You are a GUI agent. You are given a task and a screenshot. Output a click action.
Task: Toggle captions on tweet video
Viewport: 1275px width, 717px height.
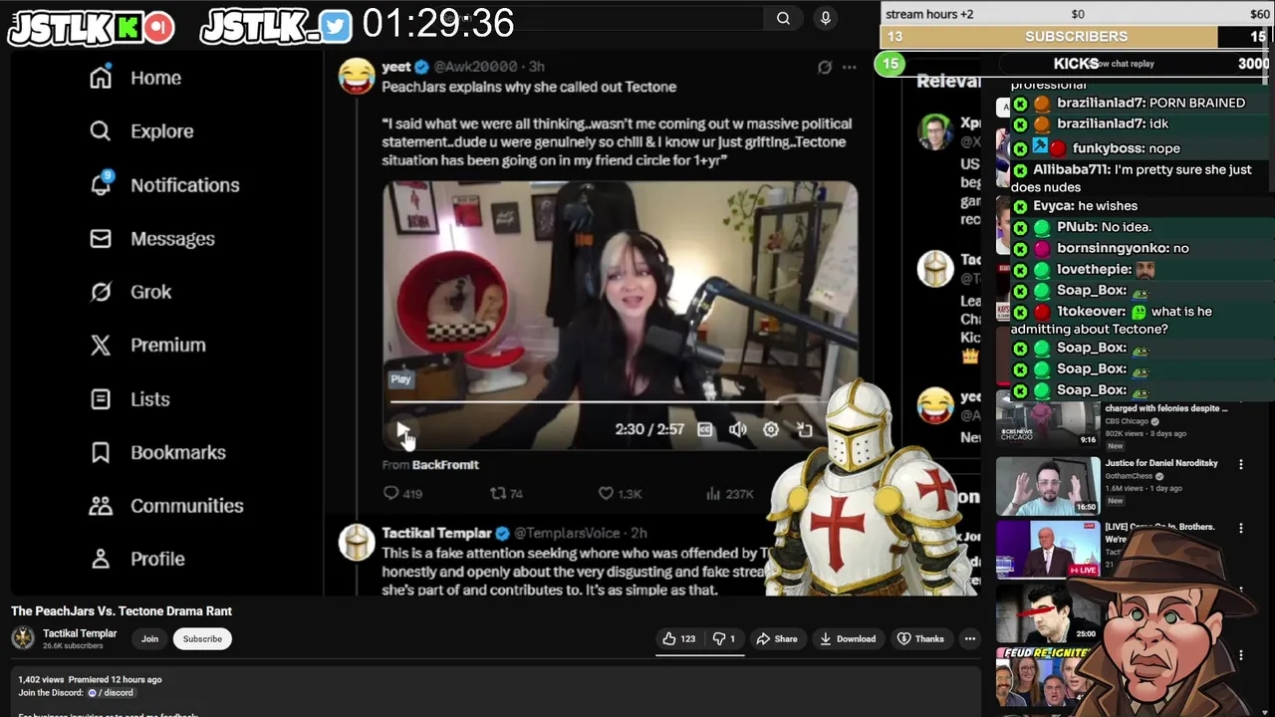705,429
